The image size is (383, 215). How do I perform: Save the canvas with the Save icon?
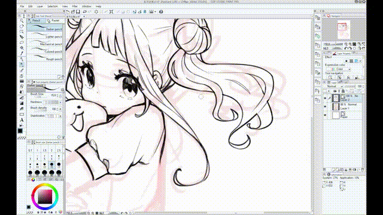click(x=78, y=12)
